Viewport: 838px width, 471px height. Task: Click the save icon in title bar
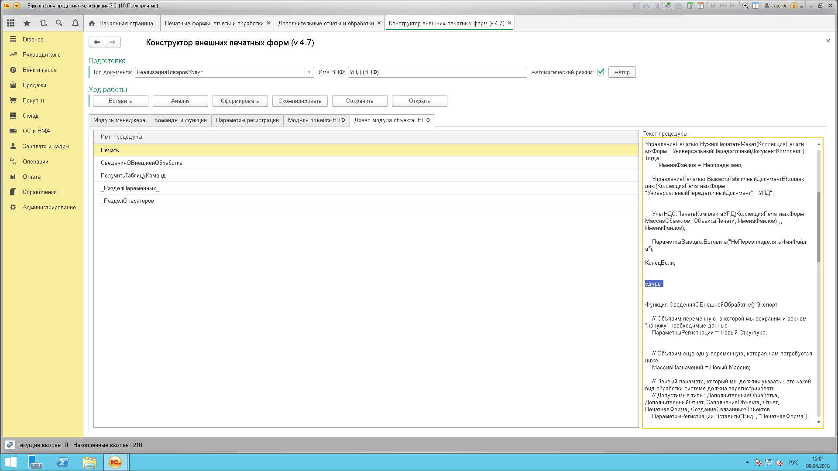[636, 6]
